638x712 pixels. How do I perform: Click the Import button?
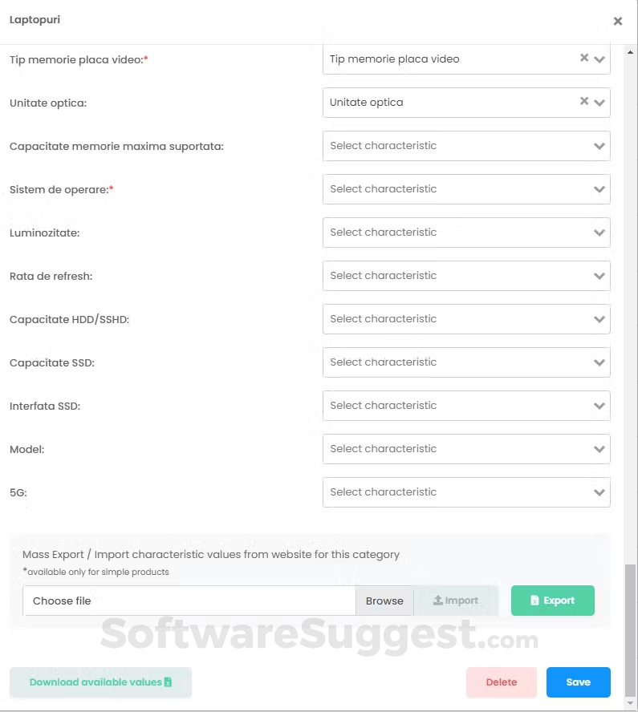[x=456, y=601]
